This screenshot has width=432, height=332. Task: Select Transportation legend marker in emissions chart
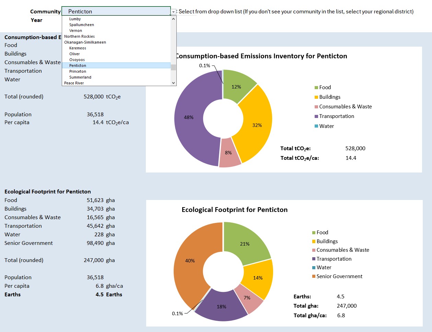click(316, 117)
